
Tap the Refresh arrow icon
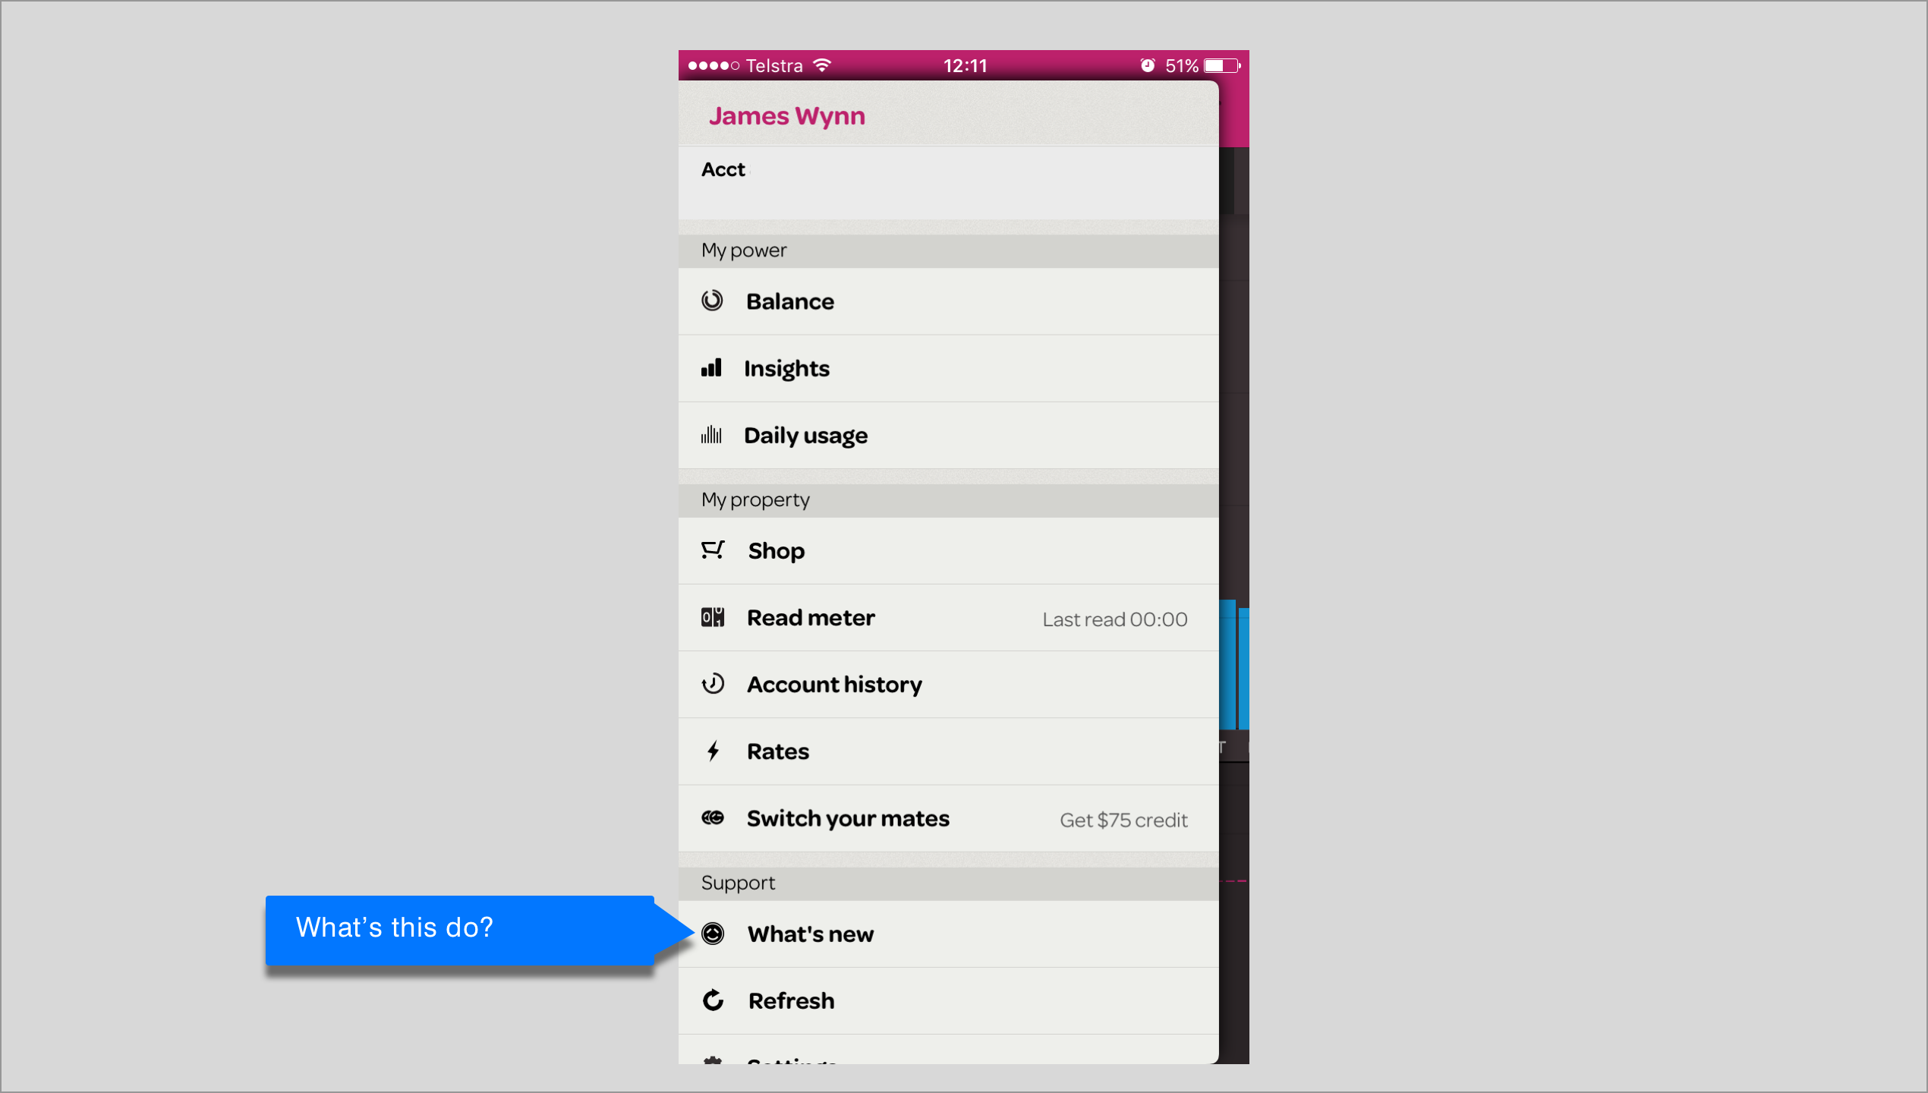712,1001
